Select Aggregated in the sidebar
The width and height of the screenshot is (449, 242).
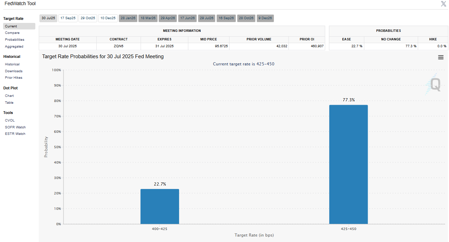point(14,47)
